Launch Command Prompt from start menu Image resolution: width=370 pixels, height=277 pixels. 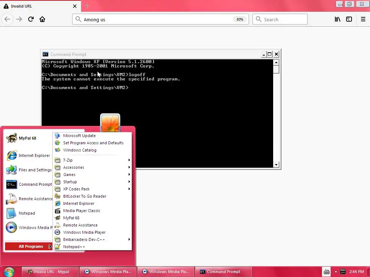click(28, 184)
